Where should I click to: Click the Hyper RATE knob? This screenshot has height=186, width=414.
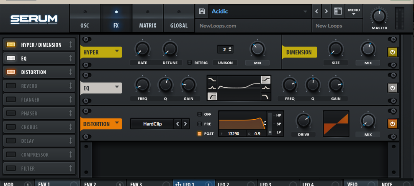point(142,49)
